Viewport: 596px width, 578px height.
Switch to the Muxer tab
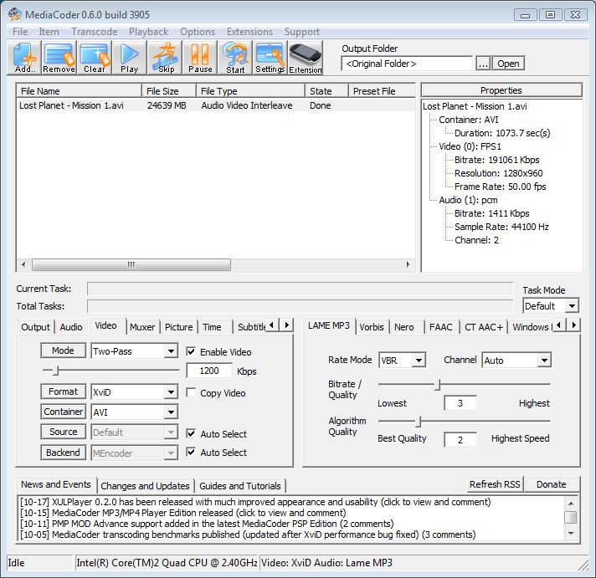[x=142, y=327]
